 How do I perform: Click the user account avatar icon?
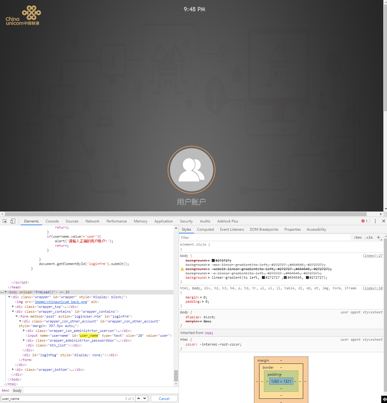[191, 170]
